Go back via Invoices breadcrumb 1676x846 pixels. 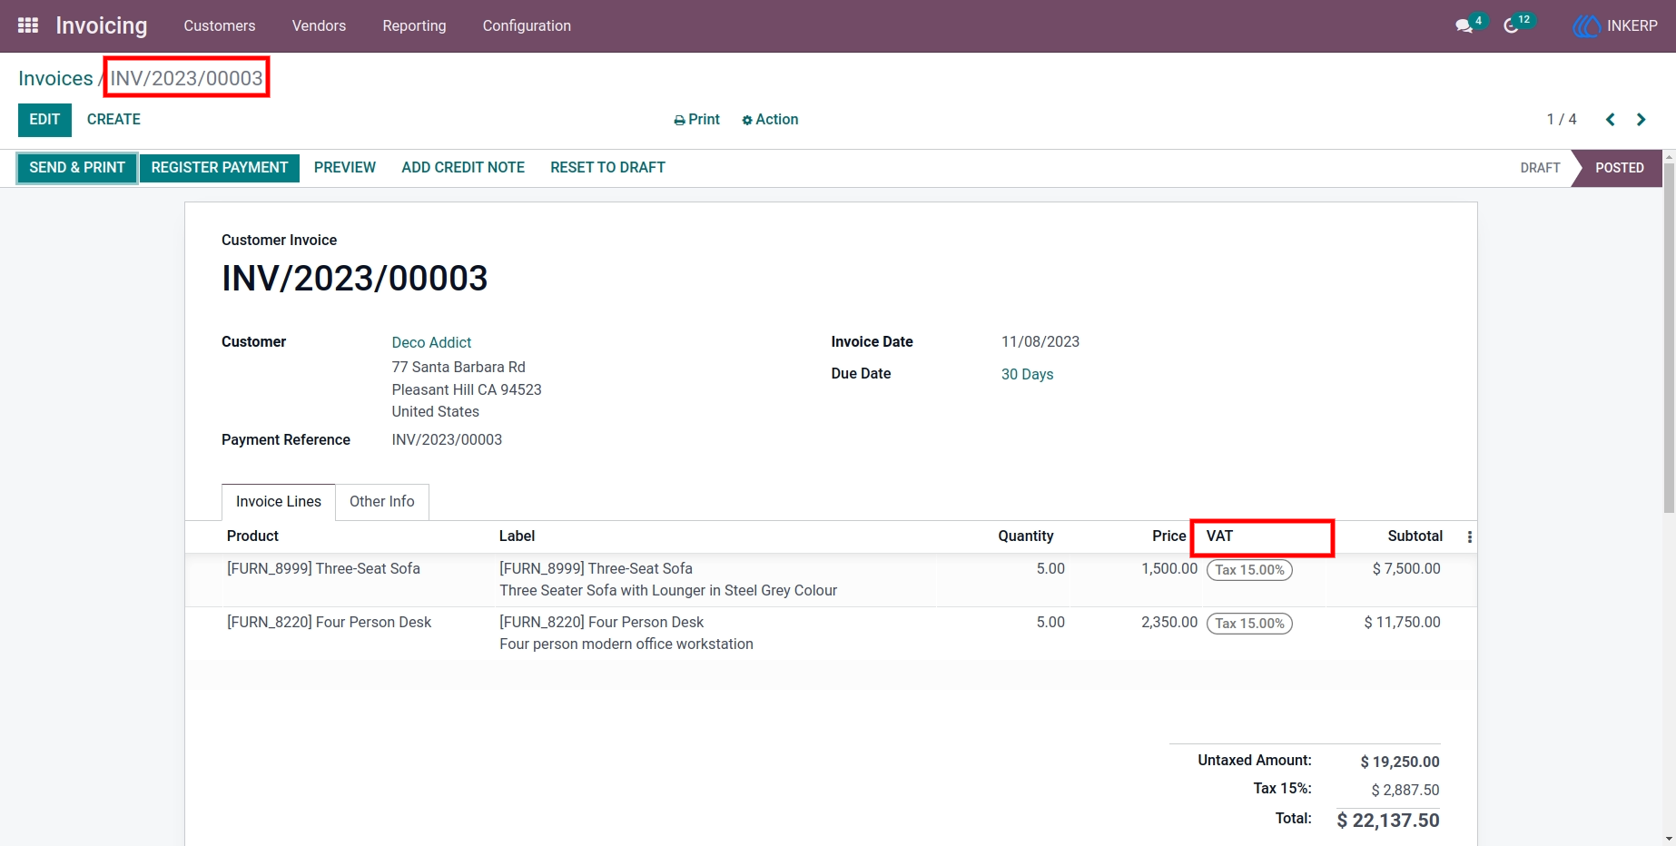(55, 79)
